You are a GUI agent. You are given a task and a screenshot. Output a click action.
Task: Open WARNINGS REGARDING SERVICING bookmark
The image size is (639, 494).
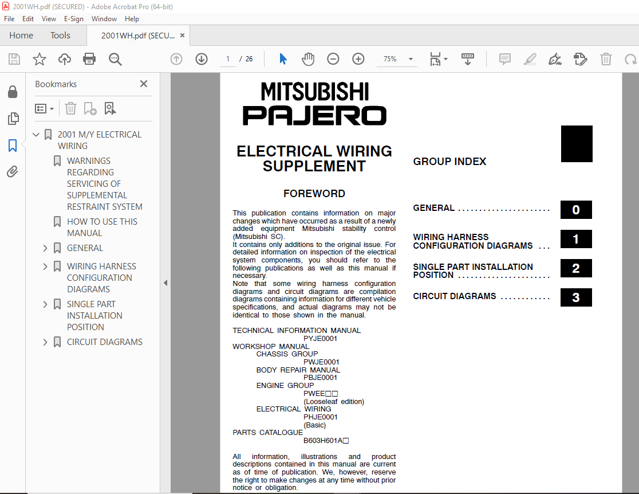(x=104, y=183)
